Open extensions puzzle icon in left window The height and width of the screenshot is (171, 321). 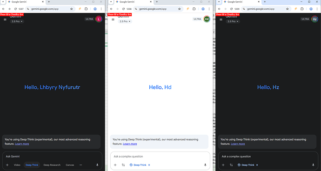(86, 9)
